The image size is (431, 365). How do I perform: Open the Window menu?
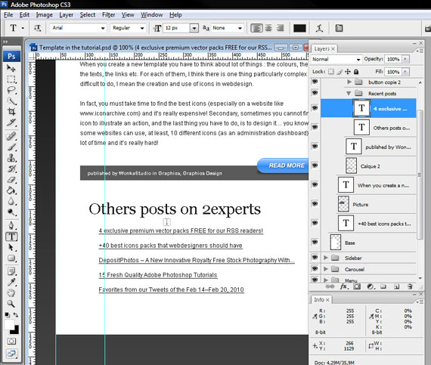coord(152,15)
